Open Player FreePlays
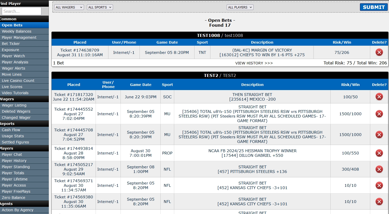Screen dimensions: 389x214 pyautogui.click(x=24, y=191)
